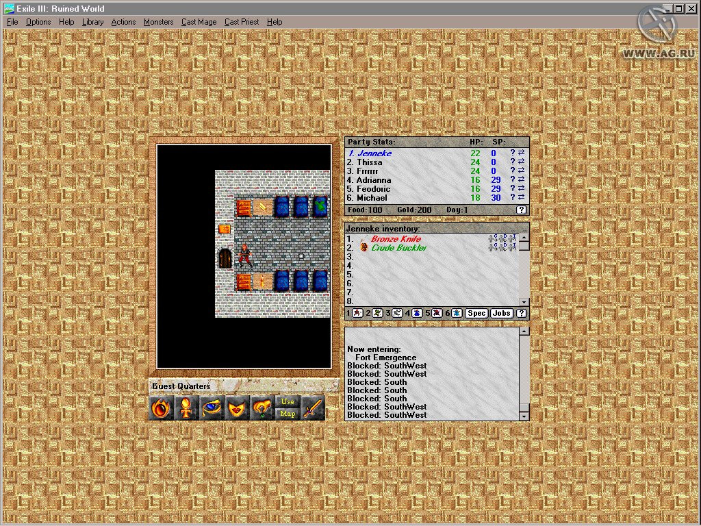Screen dimensions: 701x526
Task: Select party member Feodoric
Action: (x=373, y=189)
